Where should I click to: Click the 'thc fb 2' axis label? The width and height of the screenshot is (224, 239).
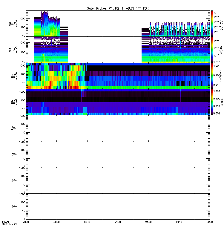[14, 206]
